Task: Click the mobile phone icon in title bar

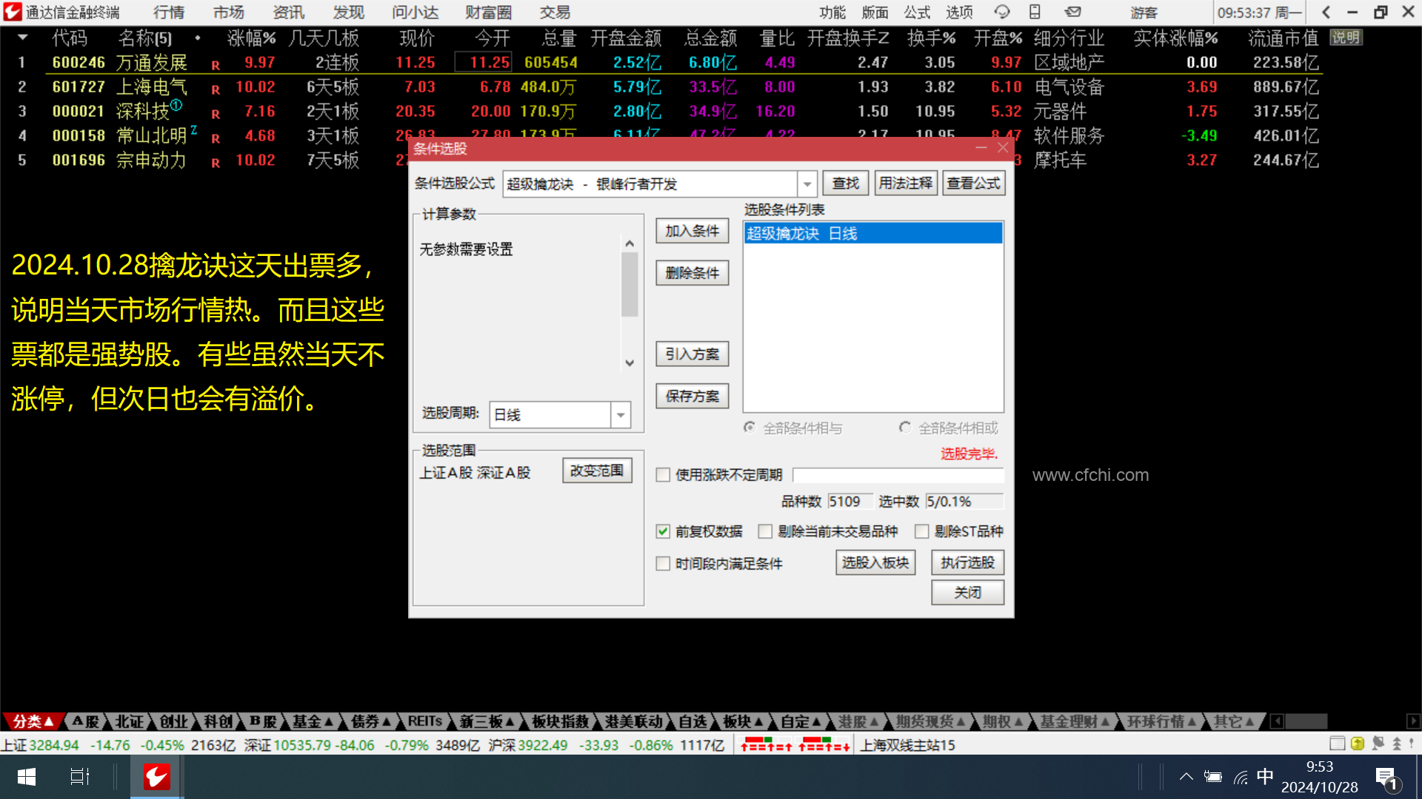Action: [x=1035, y=12]
